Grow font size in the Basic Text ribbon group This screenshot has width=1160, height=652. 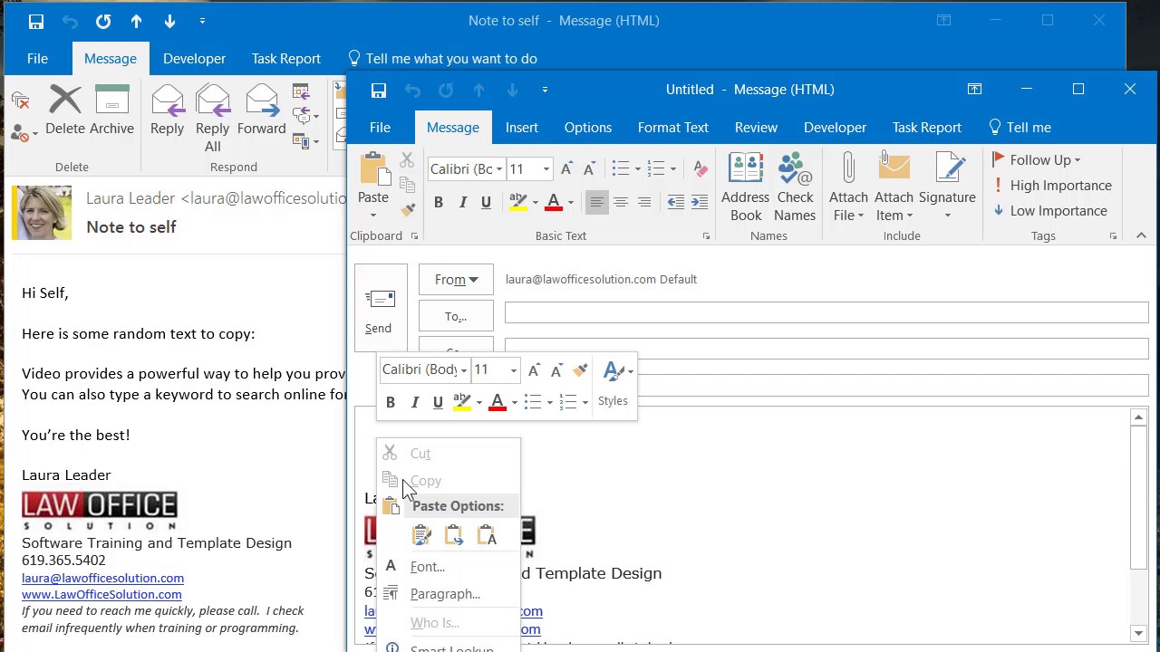(566, 169)
